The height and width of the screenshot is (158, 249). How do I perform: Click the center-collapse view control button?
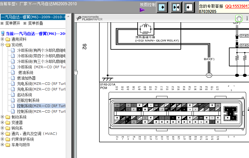click(x=176, y=7)
